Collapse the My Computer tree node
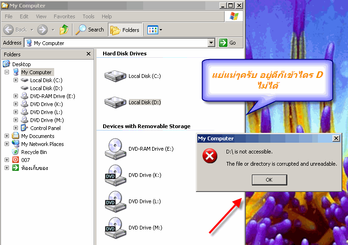The image size is (348, 245). pyautogui.click(x=7, y=72)
